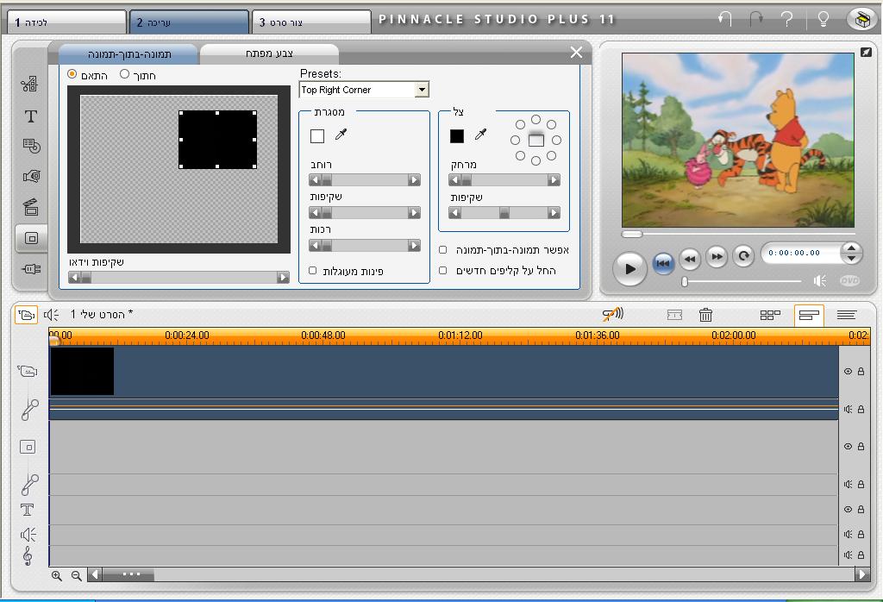Select top shadow direction radio circle

coord(535,119)
